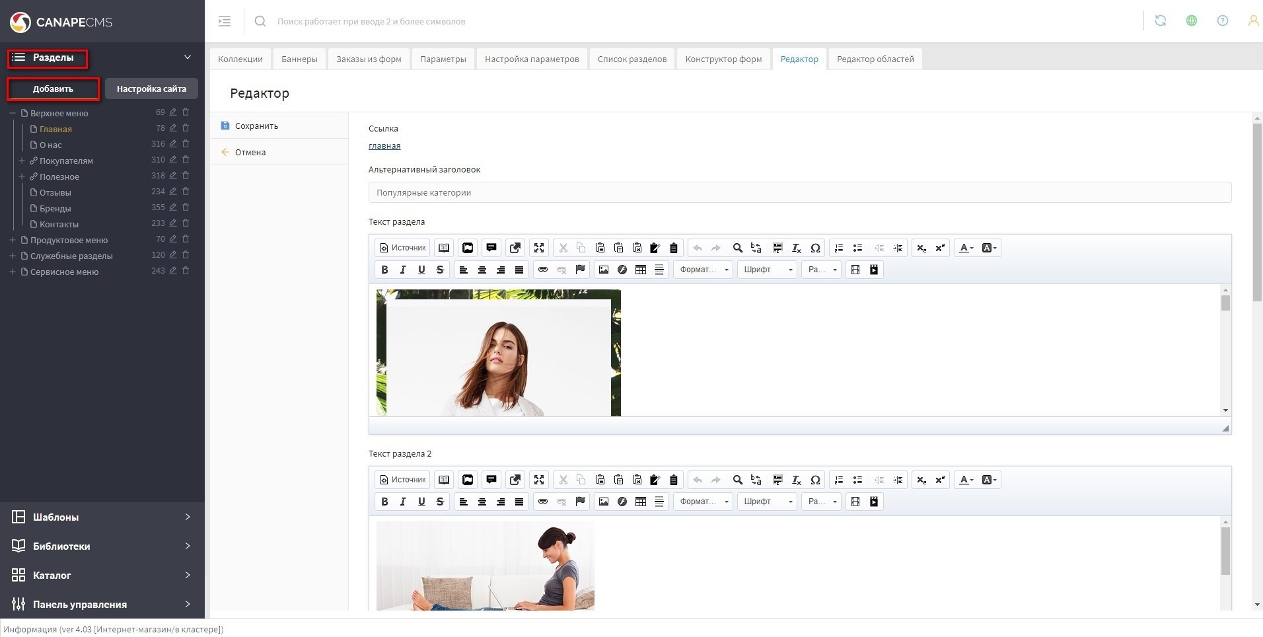Viewport: 1263px width, 637px height.
Task: Open the Баннеры tab
Action: click(x=299, y=59)
